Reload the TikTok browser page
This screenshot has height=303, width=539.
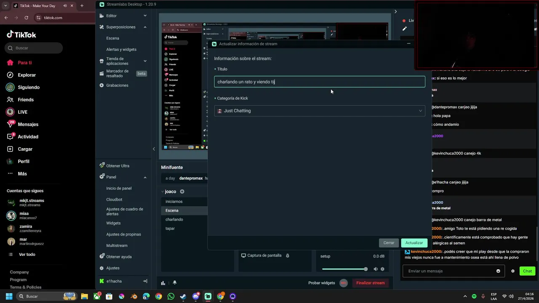tap(27, 18)
